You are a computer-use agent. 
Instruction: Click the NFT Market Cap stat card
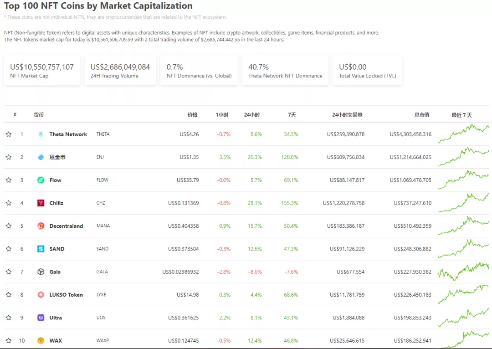[x=42, y=71]
